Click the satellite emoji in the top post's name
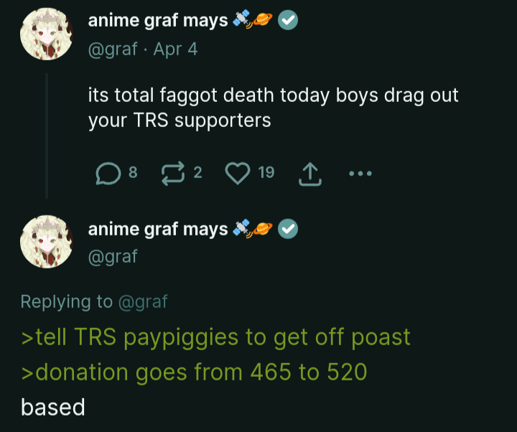The width and height of the screenshot is (517, 432). tap(242, 19)
